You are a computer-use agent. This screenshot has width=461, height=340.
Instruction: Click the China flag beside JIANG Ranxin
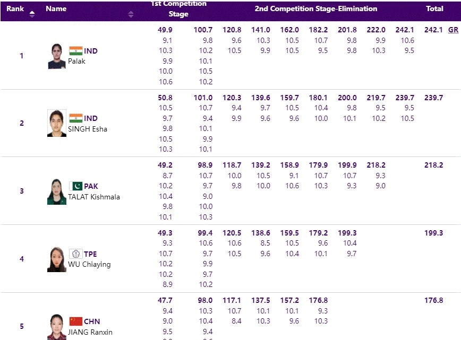(75, 321)
